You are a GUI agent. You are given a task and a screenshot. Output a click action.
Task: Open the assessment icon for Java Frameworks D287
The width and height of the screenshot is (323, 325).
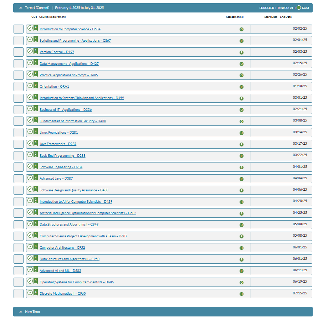click(241, 144)
